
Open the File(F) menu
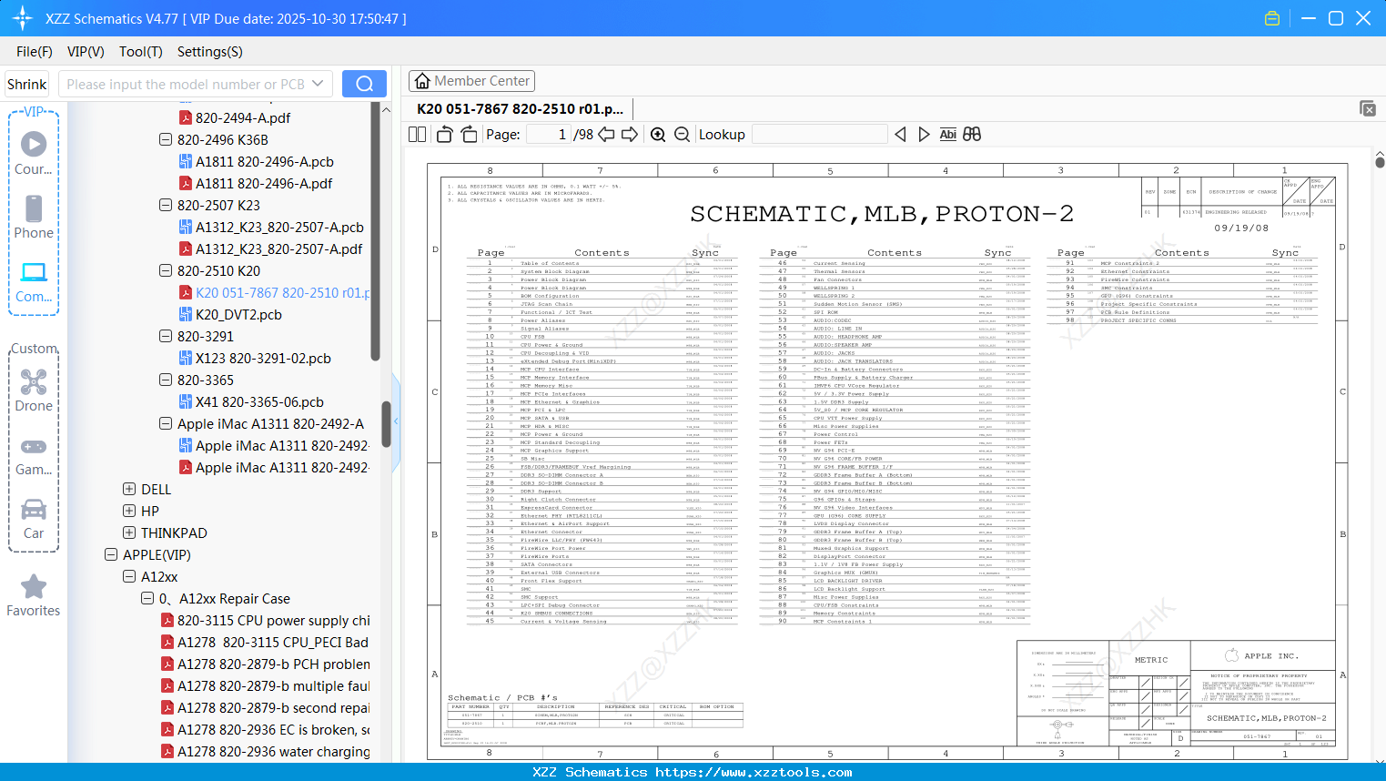point(35,52)
